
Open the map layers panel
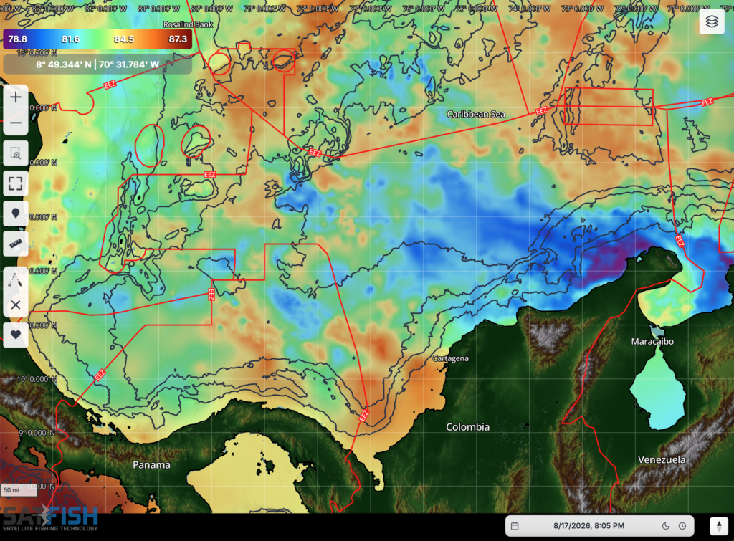(712, 21)
